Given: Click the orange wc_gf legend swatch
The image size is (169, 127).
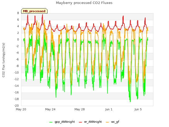Looking at the screenshot, I should pyautogui.click(x=107, y=122).
